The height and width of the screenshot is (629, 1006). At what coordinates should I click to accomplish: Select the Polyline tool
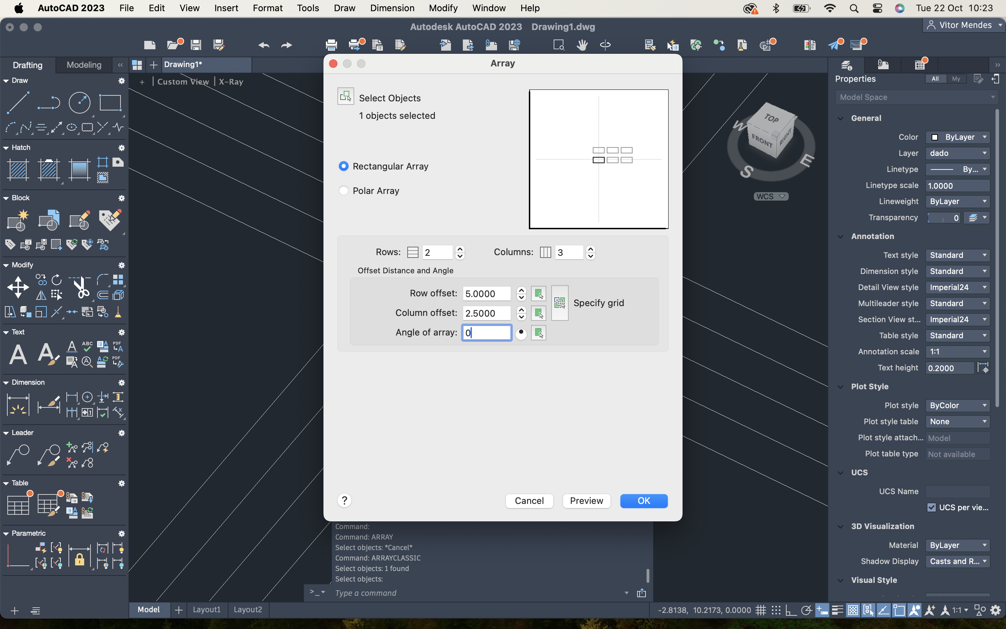click(x=49, y=102)
